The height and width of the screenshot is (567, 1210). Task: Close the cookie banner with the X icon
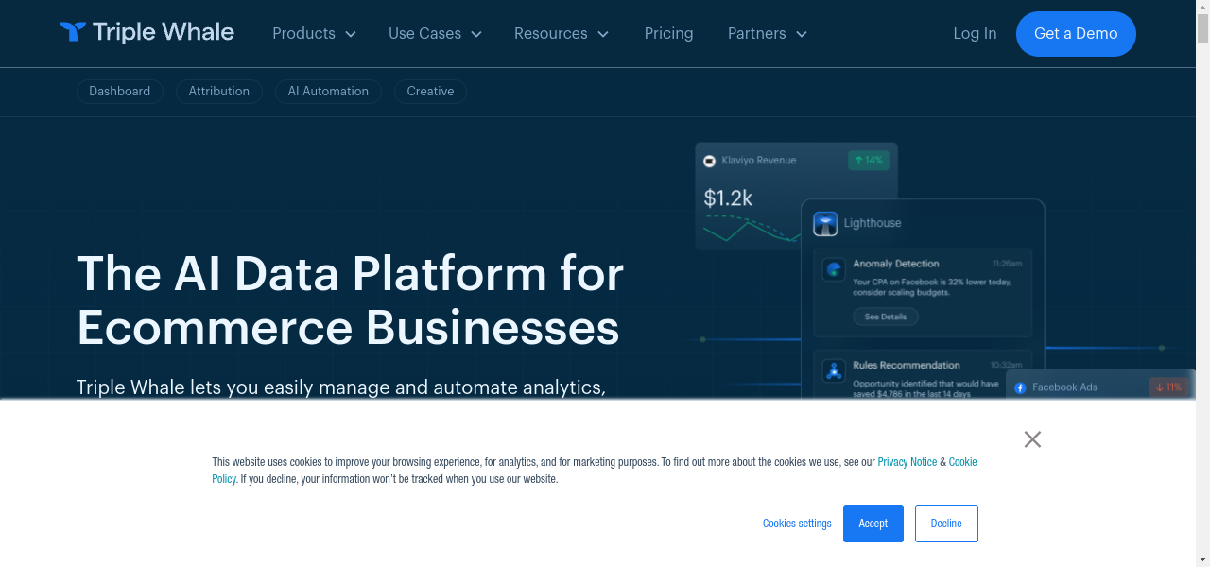click(1032, 439)
